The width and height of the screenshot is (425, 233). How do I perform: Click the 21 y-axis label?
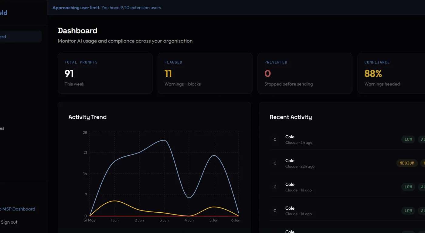point(85,152)
